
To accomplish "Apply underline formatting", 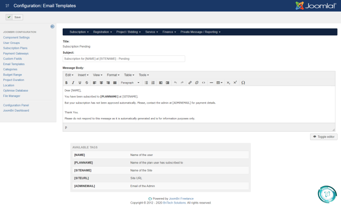I will pyautogui.click(x=80, y=83).
